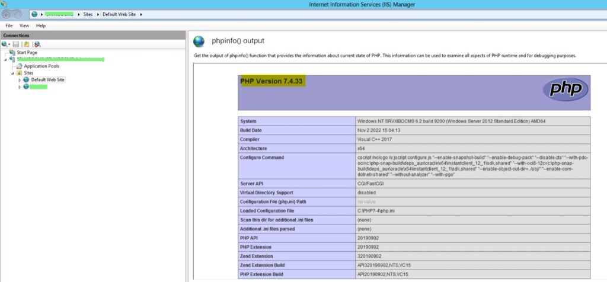The height and width of the screenshot is (282, 607).
Task: Click the Forward navigation arrow button
Action: tap(17, 15)
